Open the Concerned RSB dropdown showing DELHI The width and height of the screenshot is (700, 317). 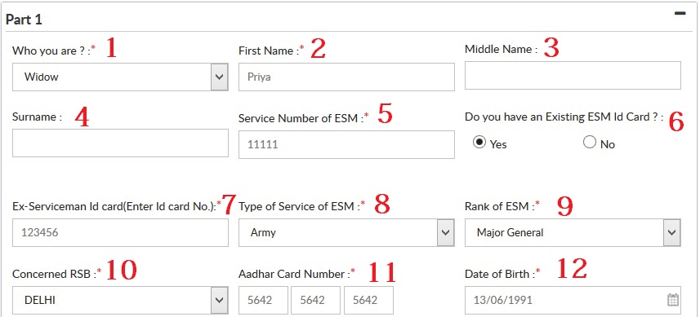pos(120,300)
